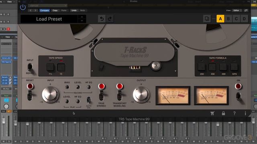Open the View menu in the mixer
The height and width of the screenshot is (144, 257).
8,37
